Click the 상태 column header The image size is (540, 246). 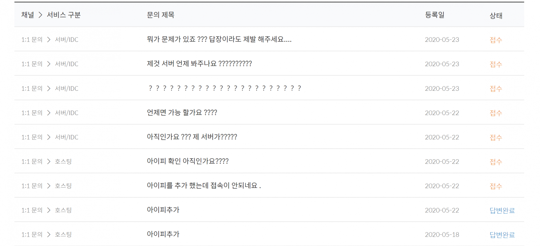496,16
